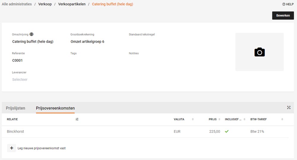
Task: Open the Leverancier Selecteer dropdown
Action: 20,79
